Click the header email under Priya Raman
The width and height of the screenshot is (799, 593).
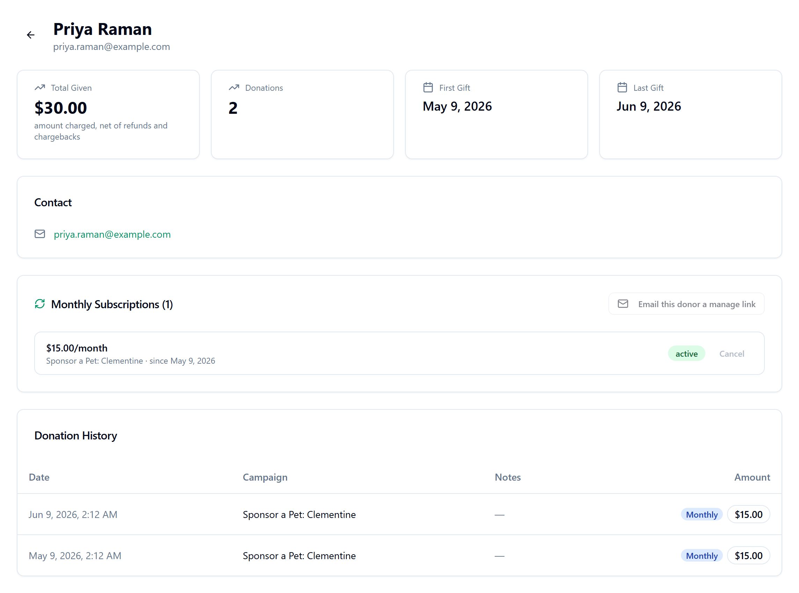111,47
